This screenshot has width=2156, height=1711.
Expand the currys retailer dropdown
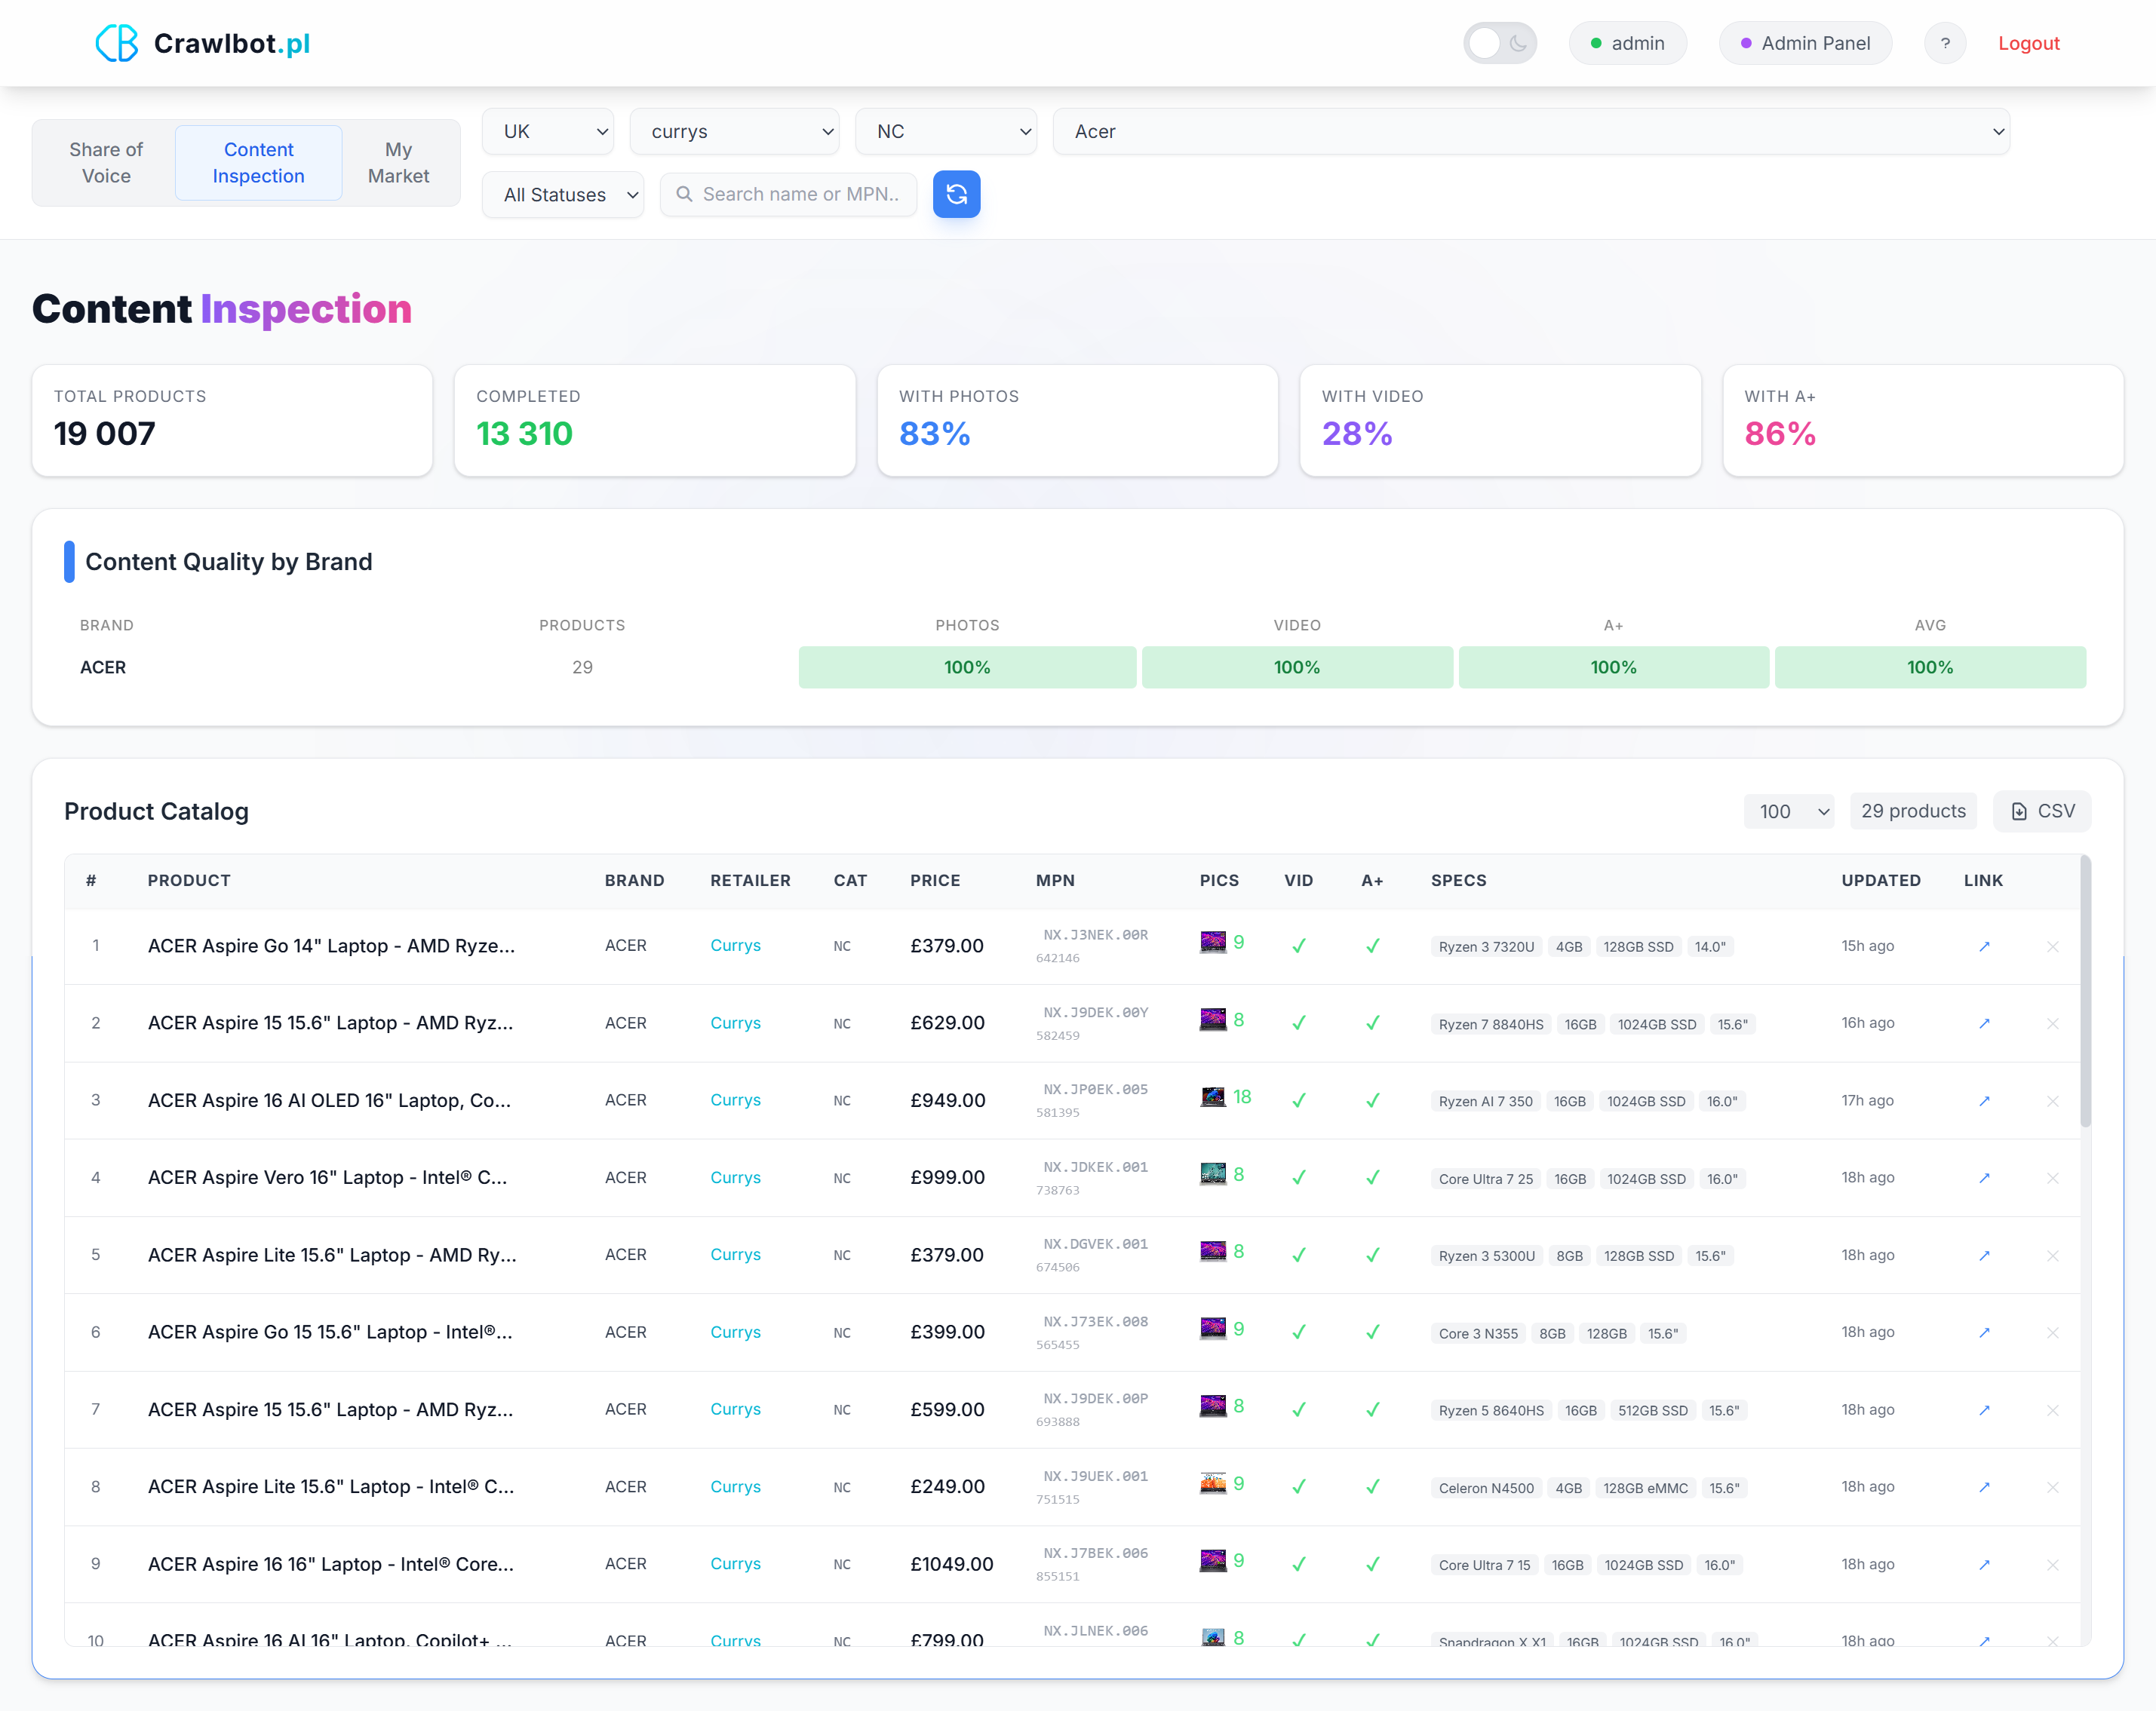click(735, 132)
